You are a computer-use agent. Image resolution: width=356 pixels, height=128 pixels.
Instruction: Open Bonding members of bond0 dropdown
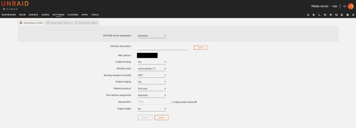152,75
